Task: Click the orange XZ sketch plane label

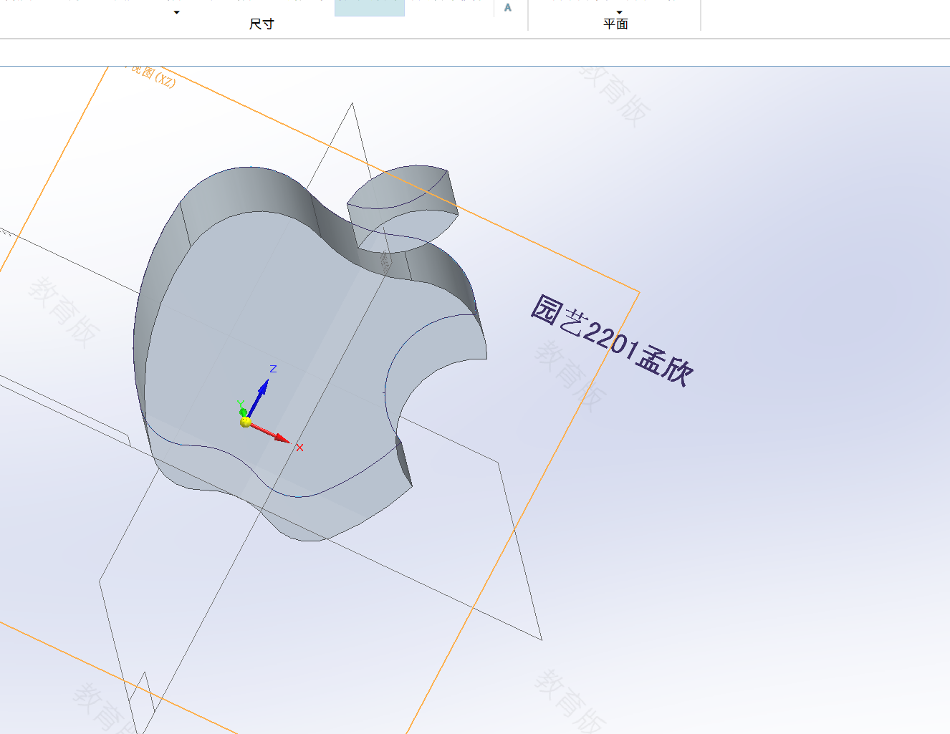Action: pos(152,75)
